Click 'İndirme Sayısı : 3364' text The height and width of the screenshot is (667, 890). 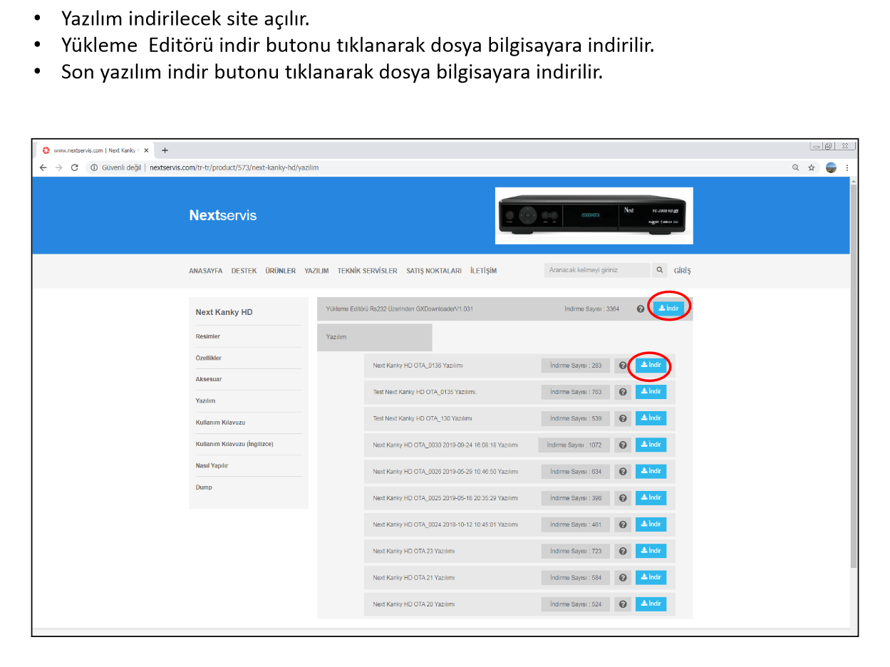tap(591, 309)
